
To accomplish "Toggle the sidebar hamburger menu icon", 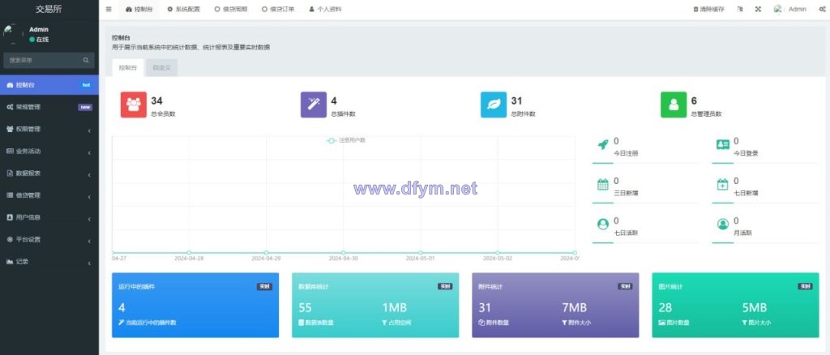I will pyautogui.click(x=109, y=9).
